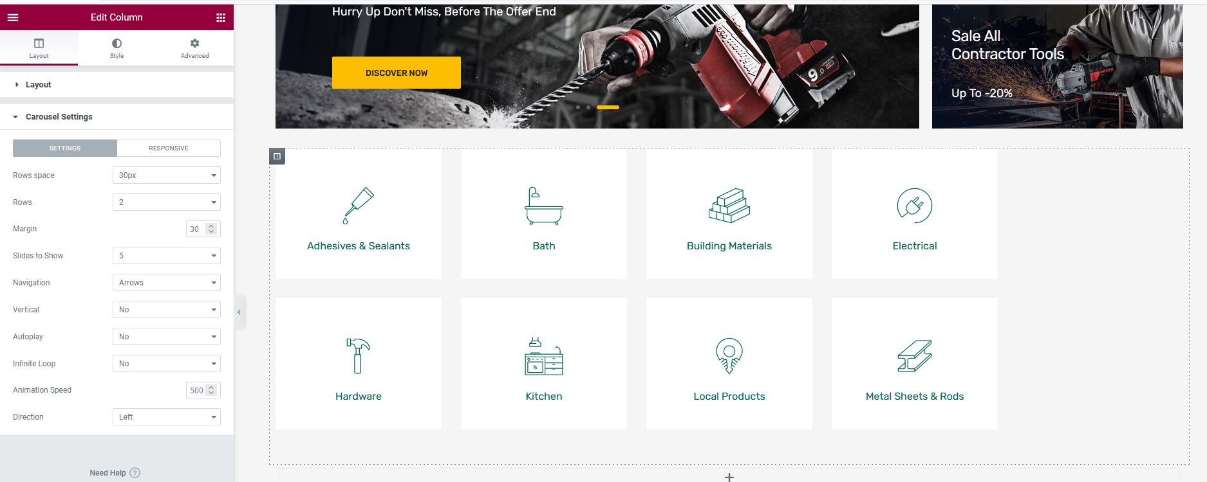Click the Electrical plug icon
The height and width of the screenshot is (482, 1207).
click(x=915, y=206)
